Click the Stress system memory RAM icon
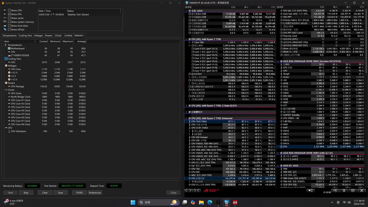This screenshot has width=368, height=207. click(5, 22)
